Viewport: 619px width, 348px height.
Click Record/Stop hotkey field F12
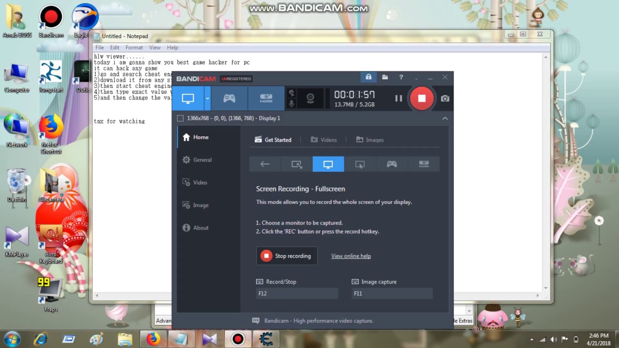297,293
